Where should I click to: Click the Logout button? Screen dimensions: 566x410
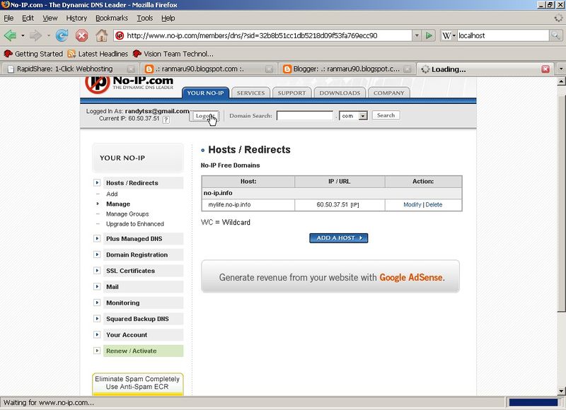[204, 116]
